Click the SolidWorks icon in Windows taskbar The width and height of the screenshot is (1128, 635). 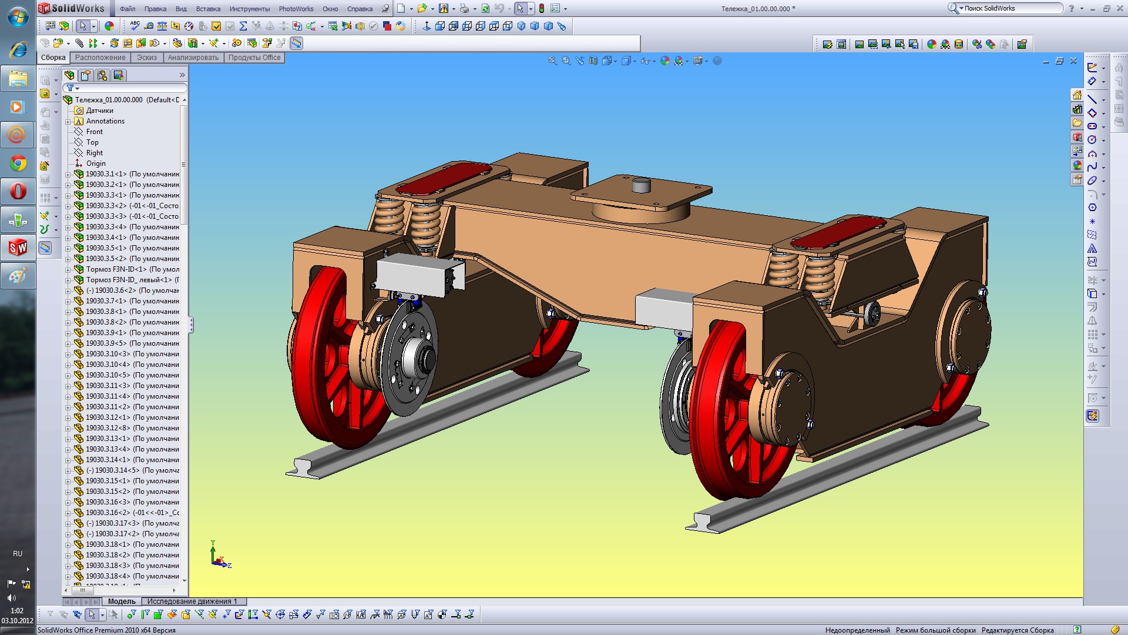coord(18,248)
